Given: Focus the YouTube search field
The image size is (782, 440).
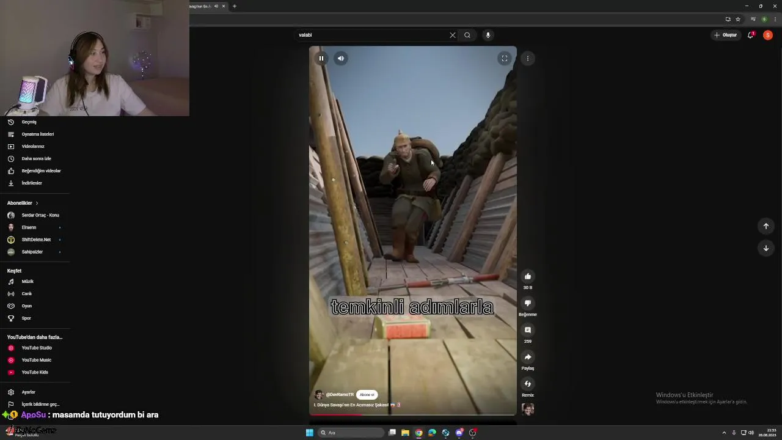Looking at the screenshot, I should pyautogui.click(x=371, y=35).
